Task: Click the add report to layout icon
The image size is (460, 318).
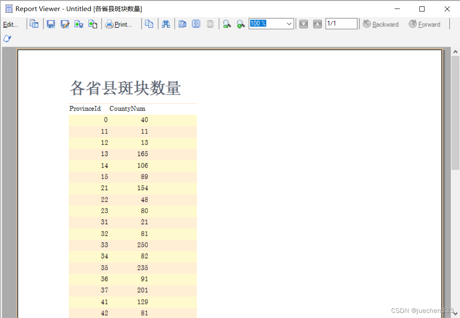Action: pyautogui.click(x=34, y=24)
